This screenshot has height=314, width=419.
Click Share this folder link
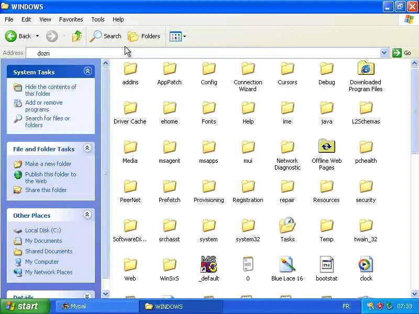pyautogui.click(x=46, y=190)
